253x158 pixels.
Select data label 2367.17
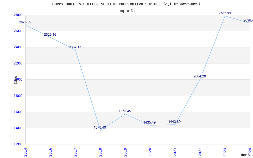75,47
